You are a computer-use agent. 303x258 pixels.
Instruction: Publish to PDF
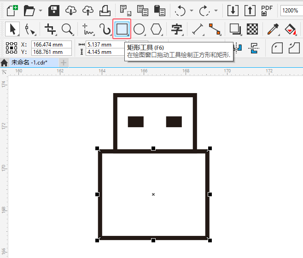267,11
